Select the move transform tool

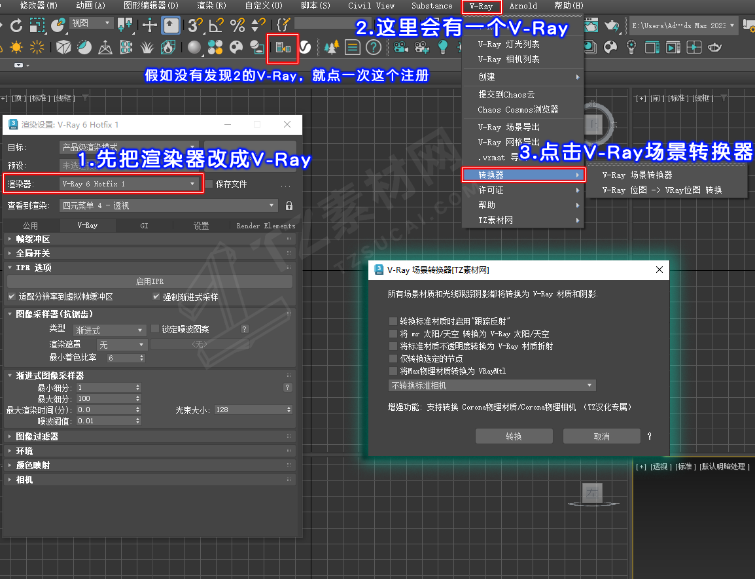click(x=150, y=26)
